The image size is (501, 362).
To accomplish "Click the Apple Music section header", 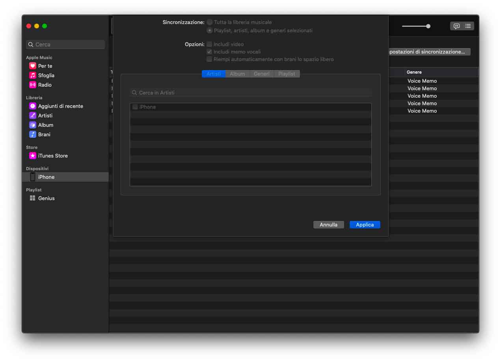I will point(39,58).
